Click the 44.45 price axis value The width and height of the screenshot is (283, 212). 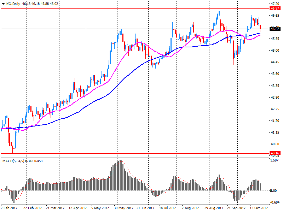(x=275, y=62)
